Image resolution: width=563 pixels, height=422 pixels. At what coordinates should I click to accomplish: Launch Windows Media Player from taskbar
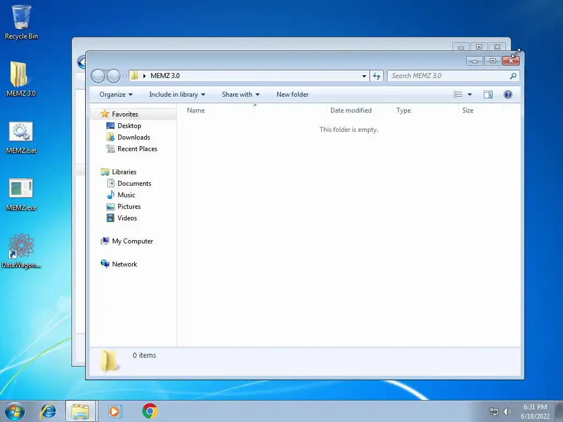click(115, 411)
